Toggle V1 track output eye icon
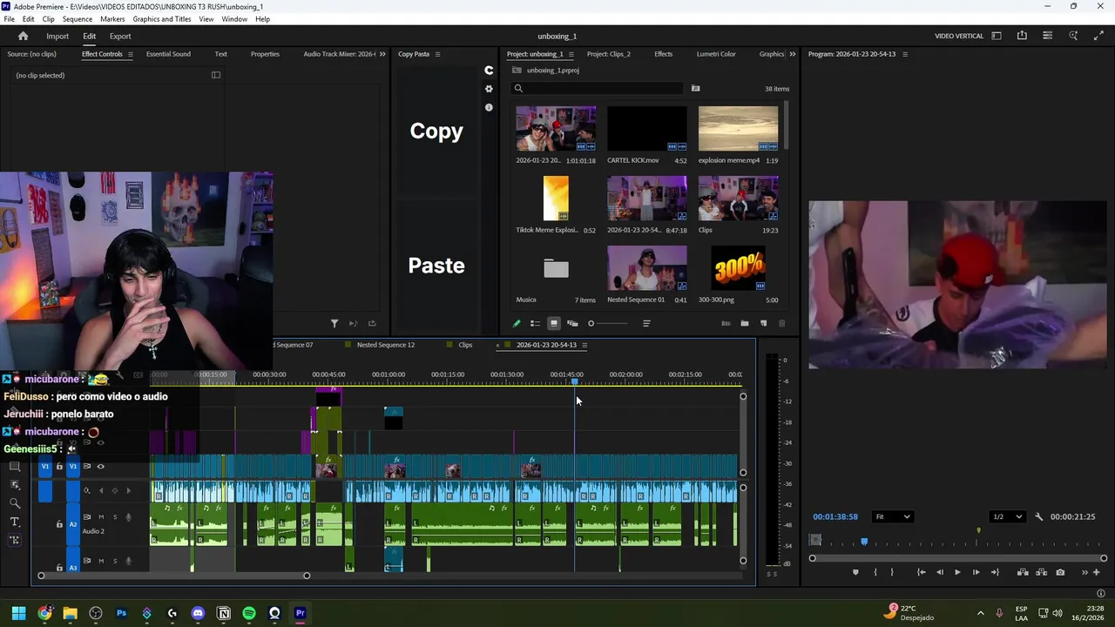1115x627 pixels. 100,466
